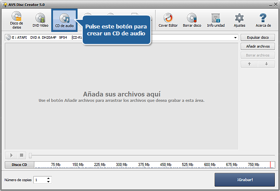Click the Añada sus archivos aquí drop area
Viewport: 280px width, 191px height.
121,96
